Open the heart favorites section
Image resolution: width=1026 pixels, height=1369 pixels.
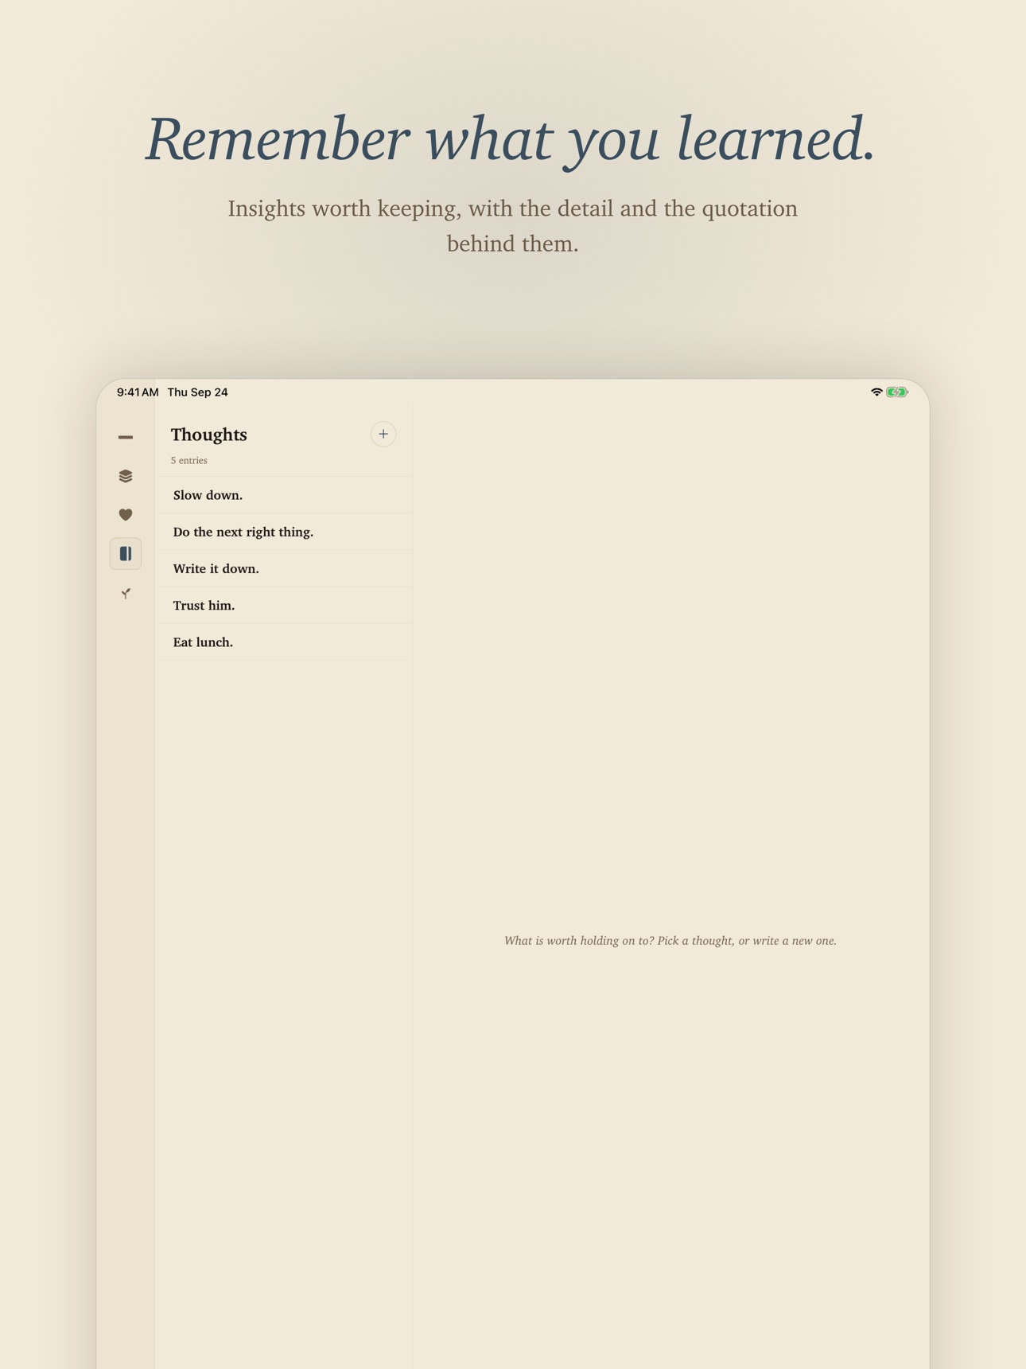pos(126,515)
